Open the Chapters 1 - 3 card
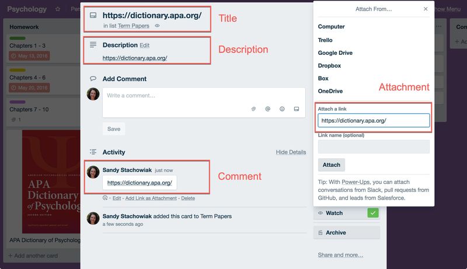This screenshot has height=269, width=467. point(43,48)
